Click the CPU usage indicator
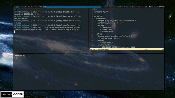This screenshot has height=98, width=175. coord(107,7)
